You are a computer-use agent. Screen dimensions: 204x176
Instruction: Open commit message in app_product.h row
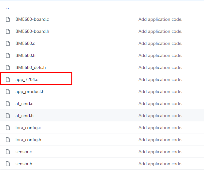pos(160,92)
